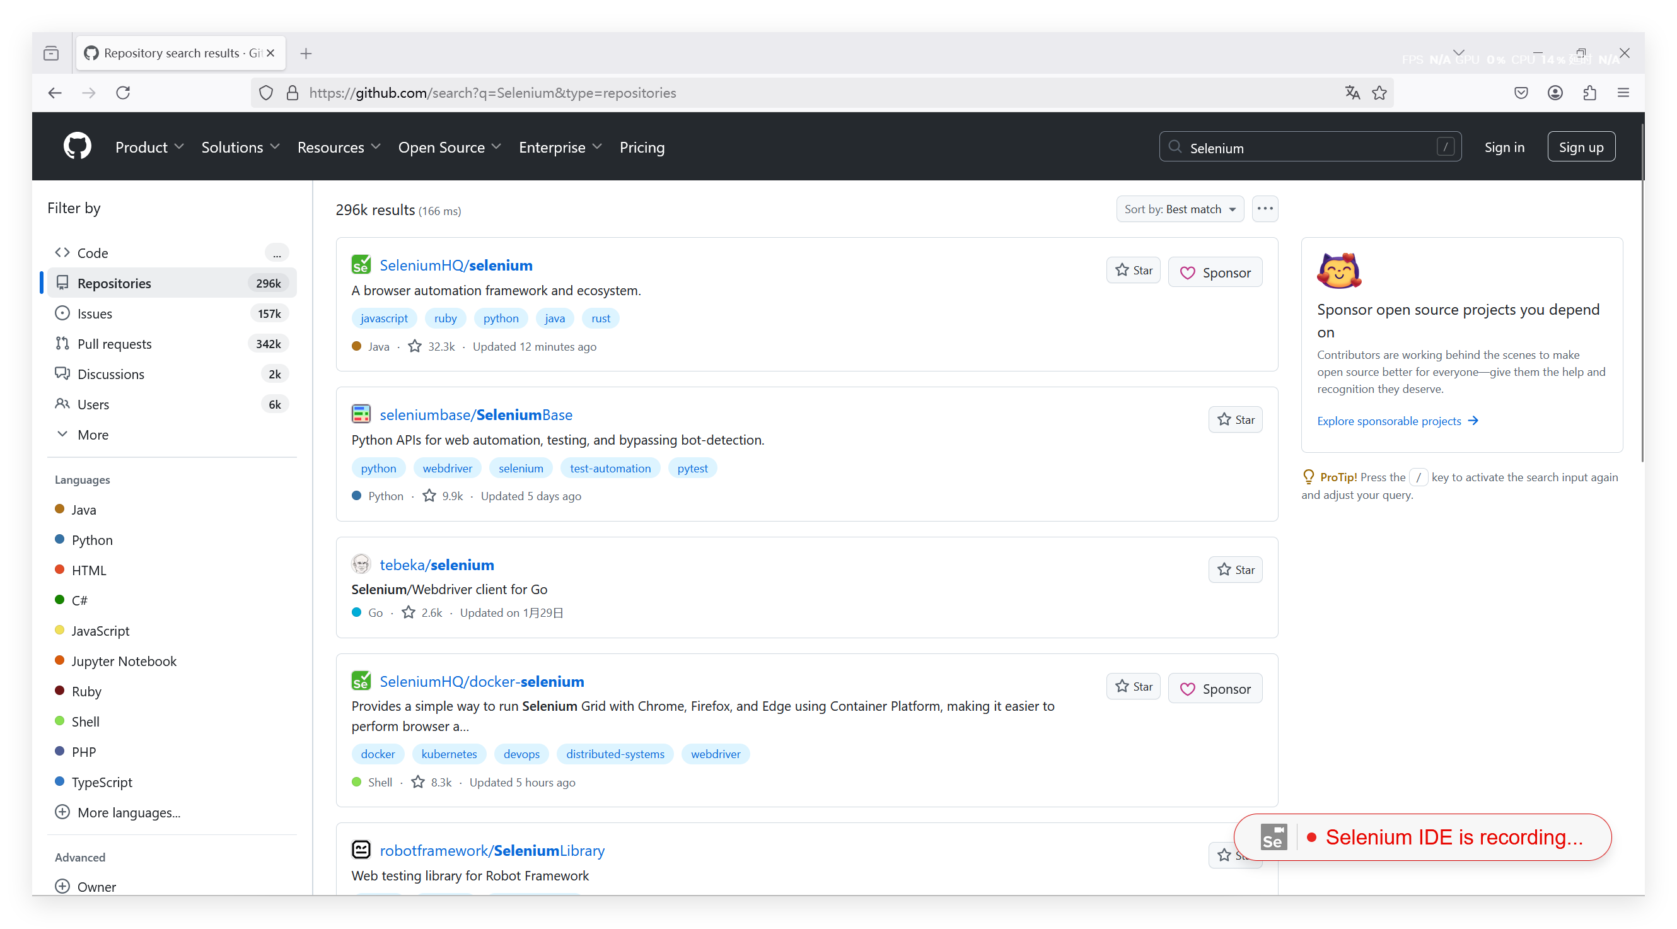Open the three-dots search options menu
1677x929 pixels.
pos(1264,209)
